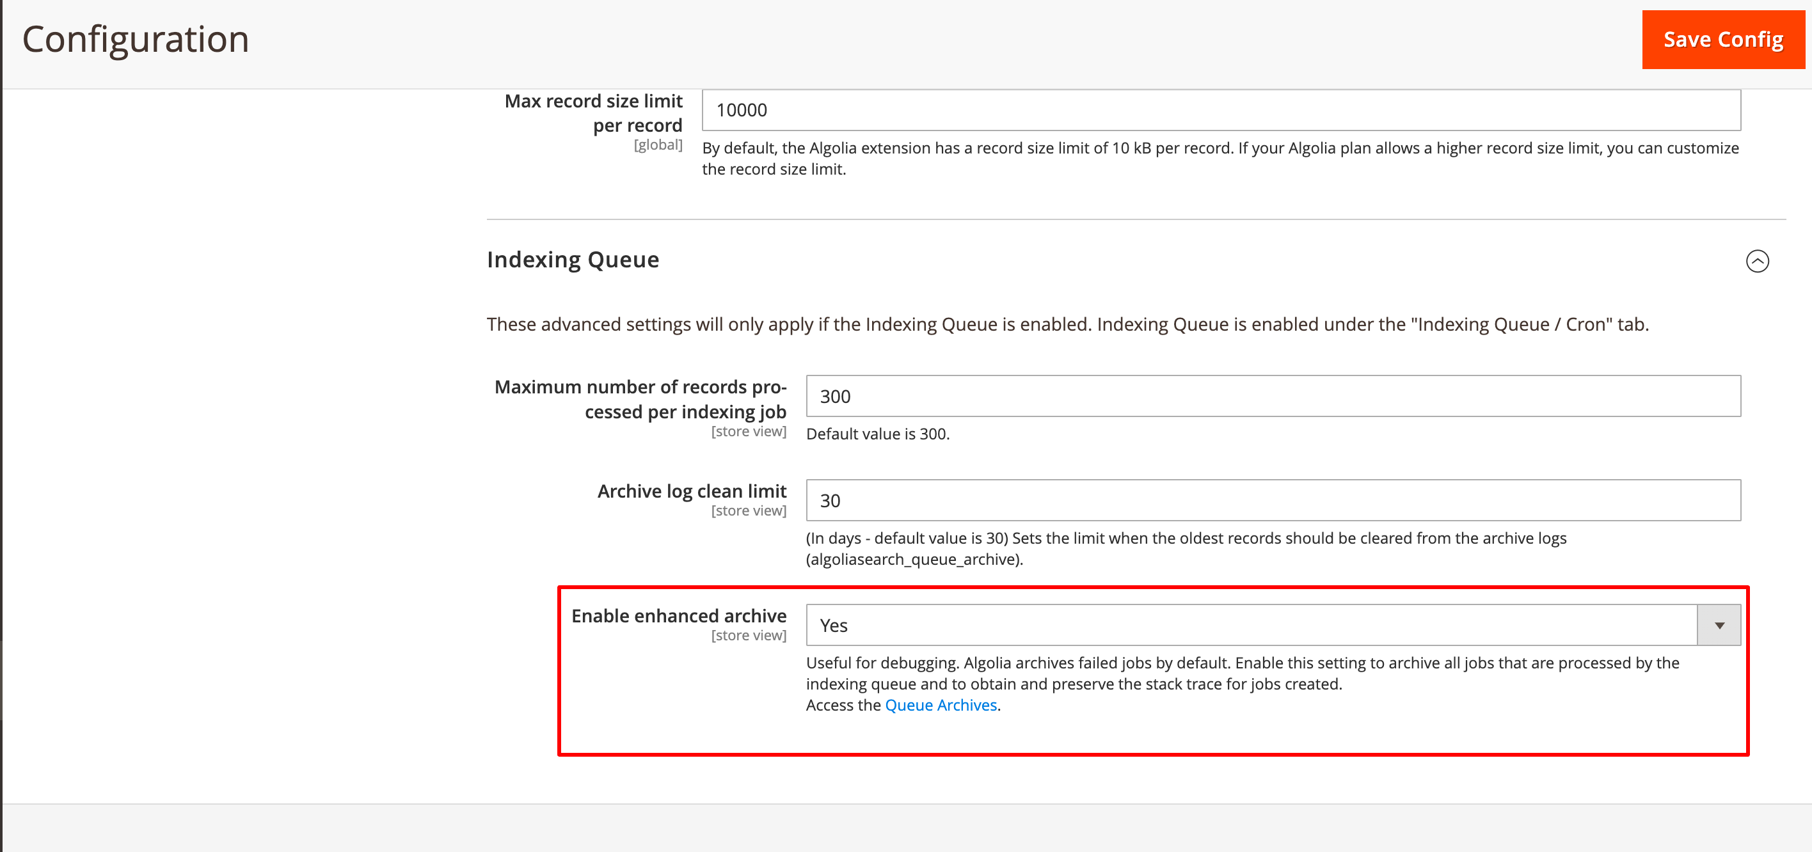Focus the Max record size limit field
The width and height of the screenshot is (1812, 852).
point(1220,111)
